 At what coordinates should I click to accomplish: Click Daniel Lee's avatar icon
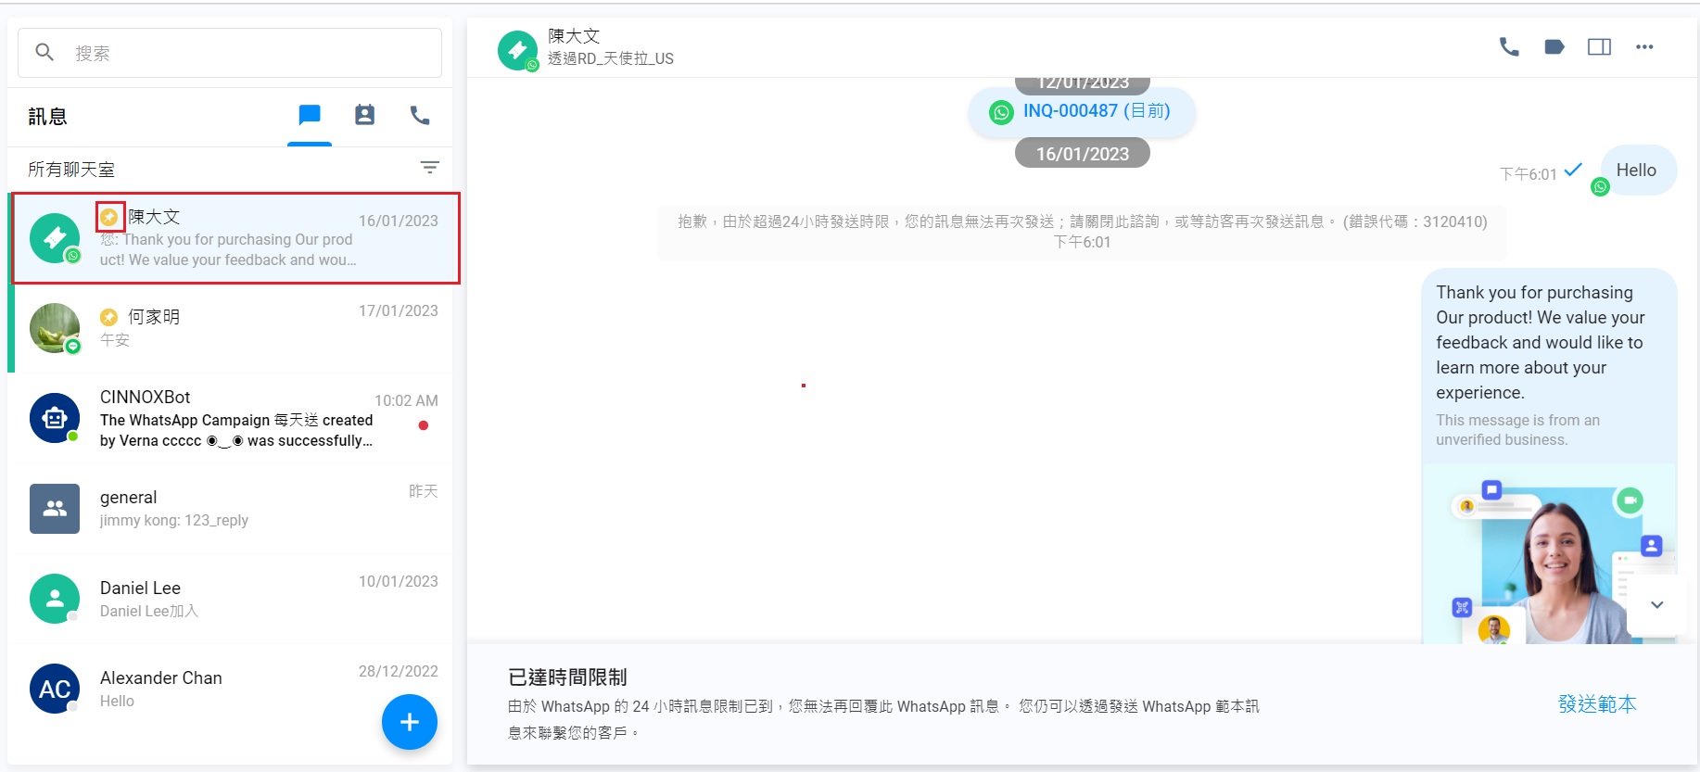click(55, 599)
